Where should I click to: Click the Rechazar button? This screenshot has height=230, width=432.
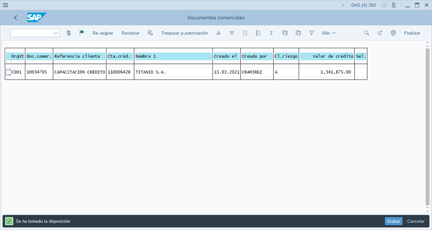(130, 33)
